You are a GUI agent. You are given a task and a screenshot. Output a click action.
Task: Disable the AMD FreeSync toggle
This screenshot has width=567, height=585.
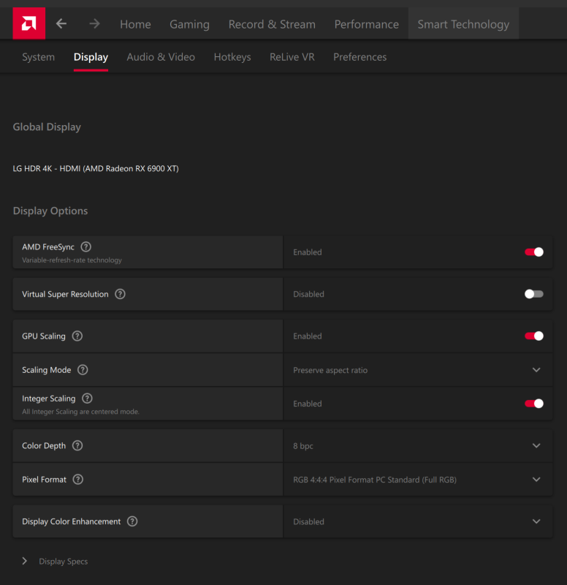[534, 252]
